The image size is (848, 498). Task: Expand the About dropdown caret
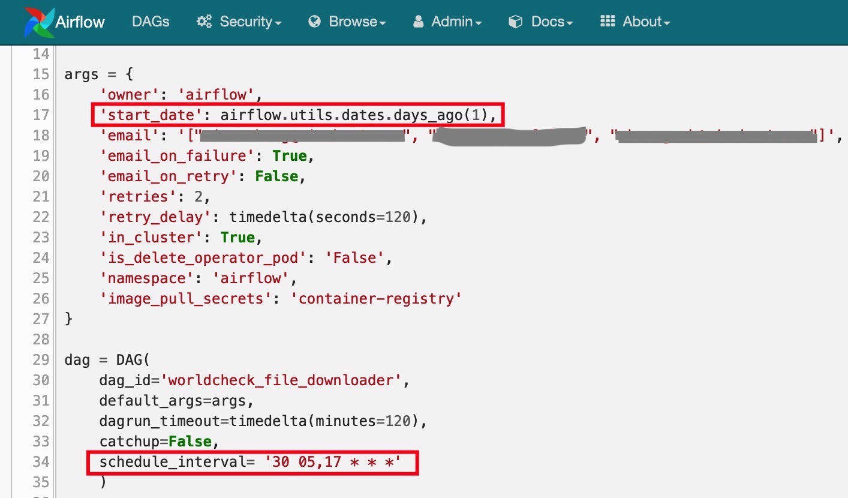click(x=666, y=23)
